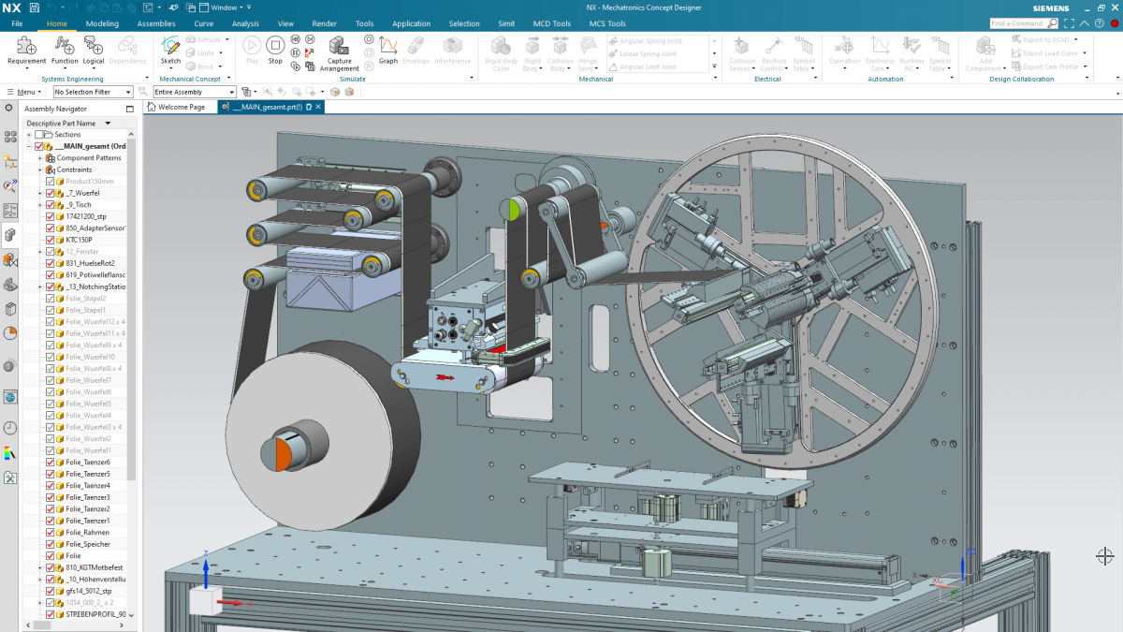Open the Rigid Body Color tool
Screen dimensions: 1123x632
[x=502, y=54]
